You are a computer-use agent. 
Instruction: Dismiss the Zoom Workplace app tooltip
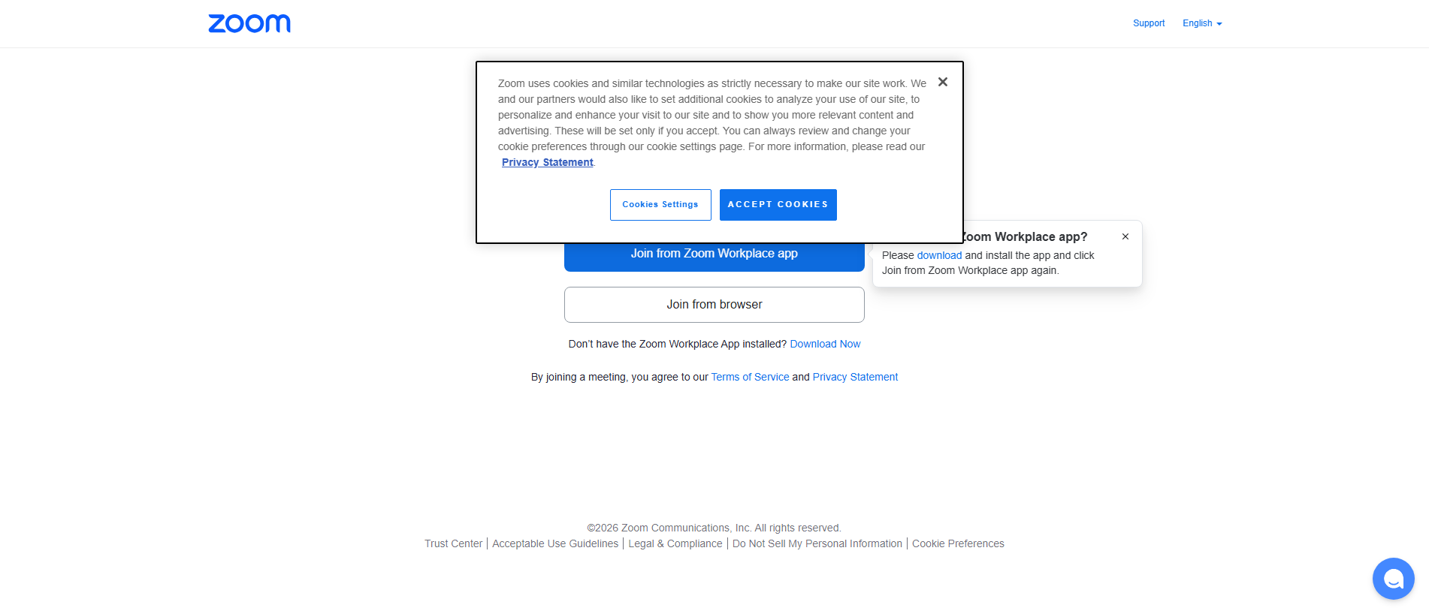1125,236
